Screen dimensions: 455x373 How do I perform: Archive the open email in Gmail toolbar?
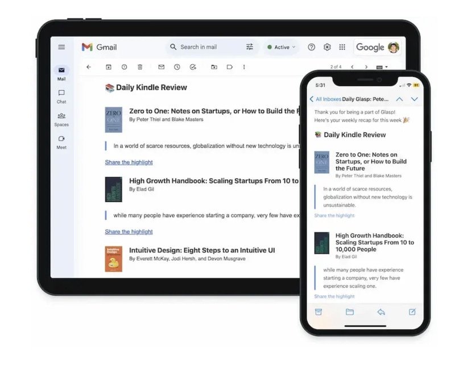tap(109, 67)
